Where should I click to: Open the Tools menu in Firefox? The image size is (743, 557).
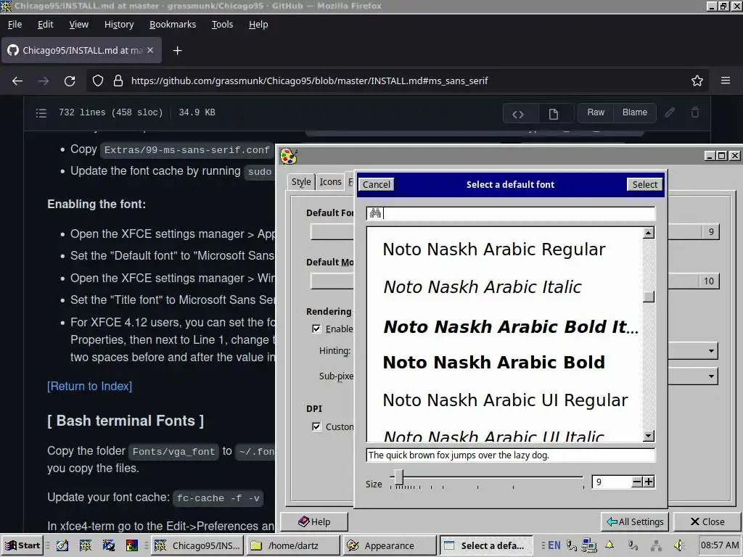[x=222, y=24]
